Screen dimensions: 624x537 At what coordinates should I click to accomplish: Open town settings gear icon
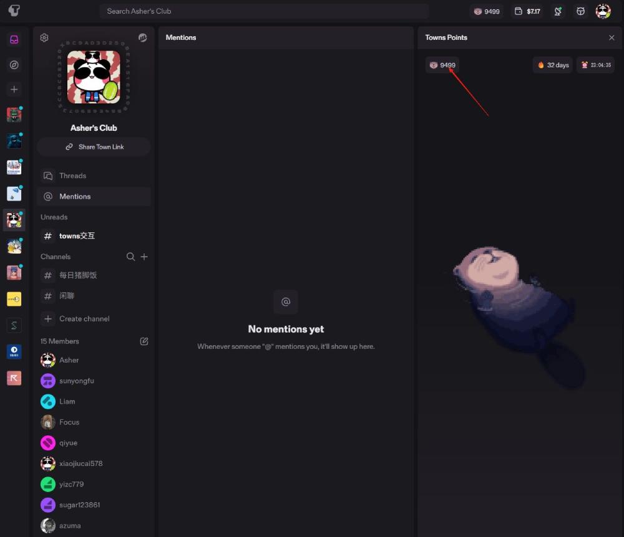[44, 37]
